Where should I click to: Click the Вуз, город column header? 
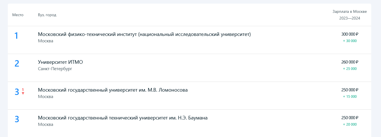pos(47,15)
